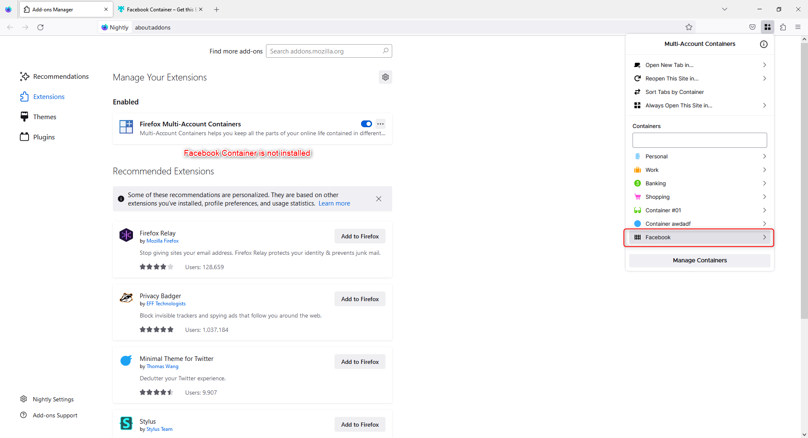Screen dimensions: 808x438
Task: Disable the Firefox Multi-Account Containers extension
Action: tap(366, 124)
